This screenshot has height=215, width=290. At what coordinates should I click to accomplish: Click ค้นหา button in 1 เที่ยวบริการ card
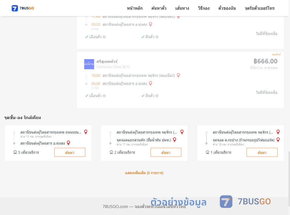262,152
